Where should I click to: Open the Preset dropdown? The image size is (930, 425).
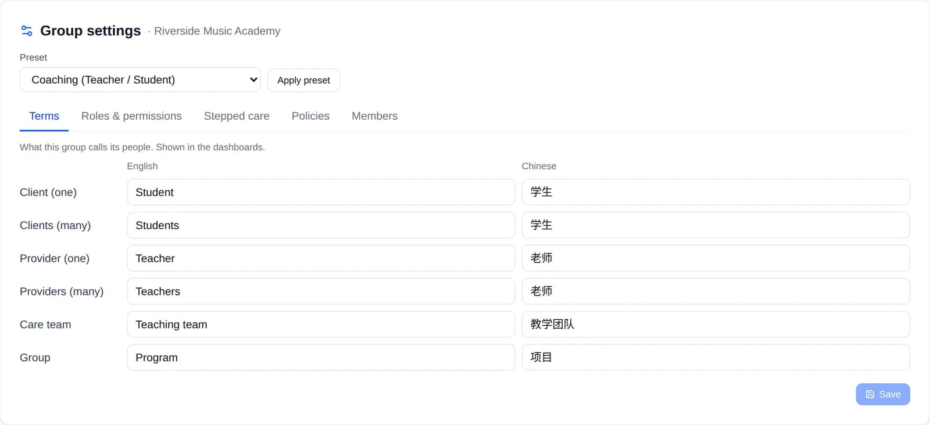[140, 80]
